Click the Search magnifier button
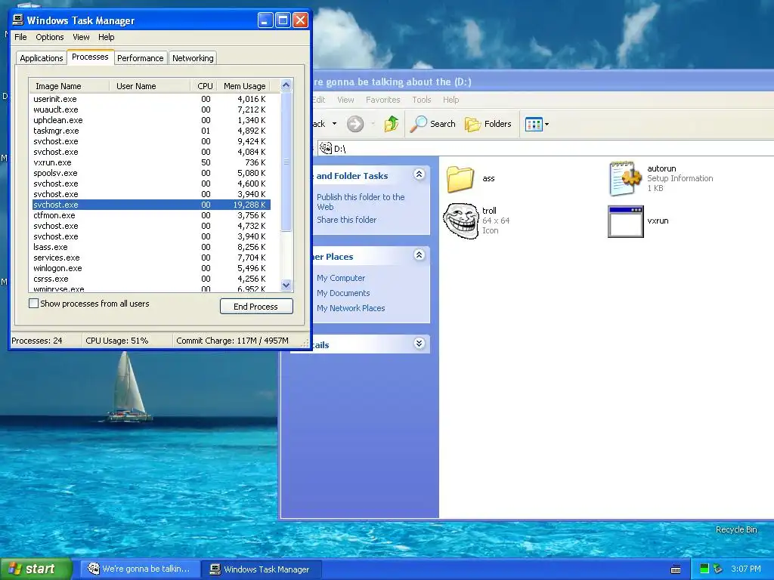The image size is (774, 580). click(x=433, y=124)
